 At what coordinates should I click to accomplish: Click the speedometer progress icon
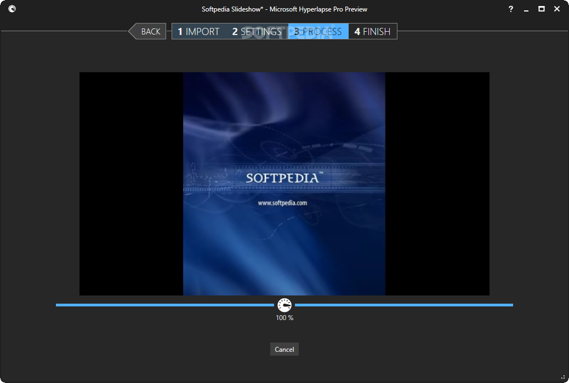click(284, 305)
